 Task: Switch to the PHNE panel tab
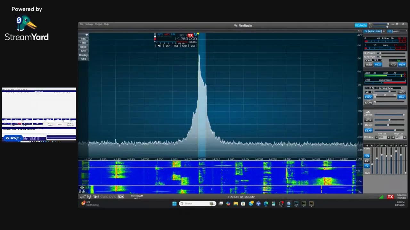378,31
